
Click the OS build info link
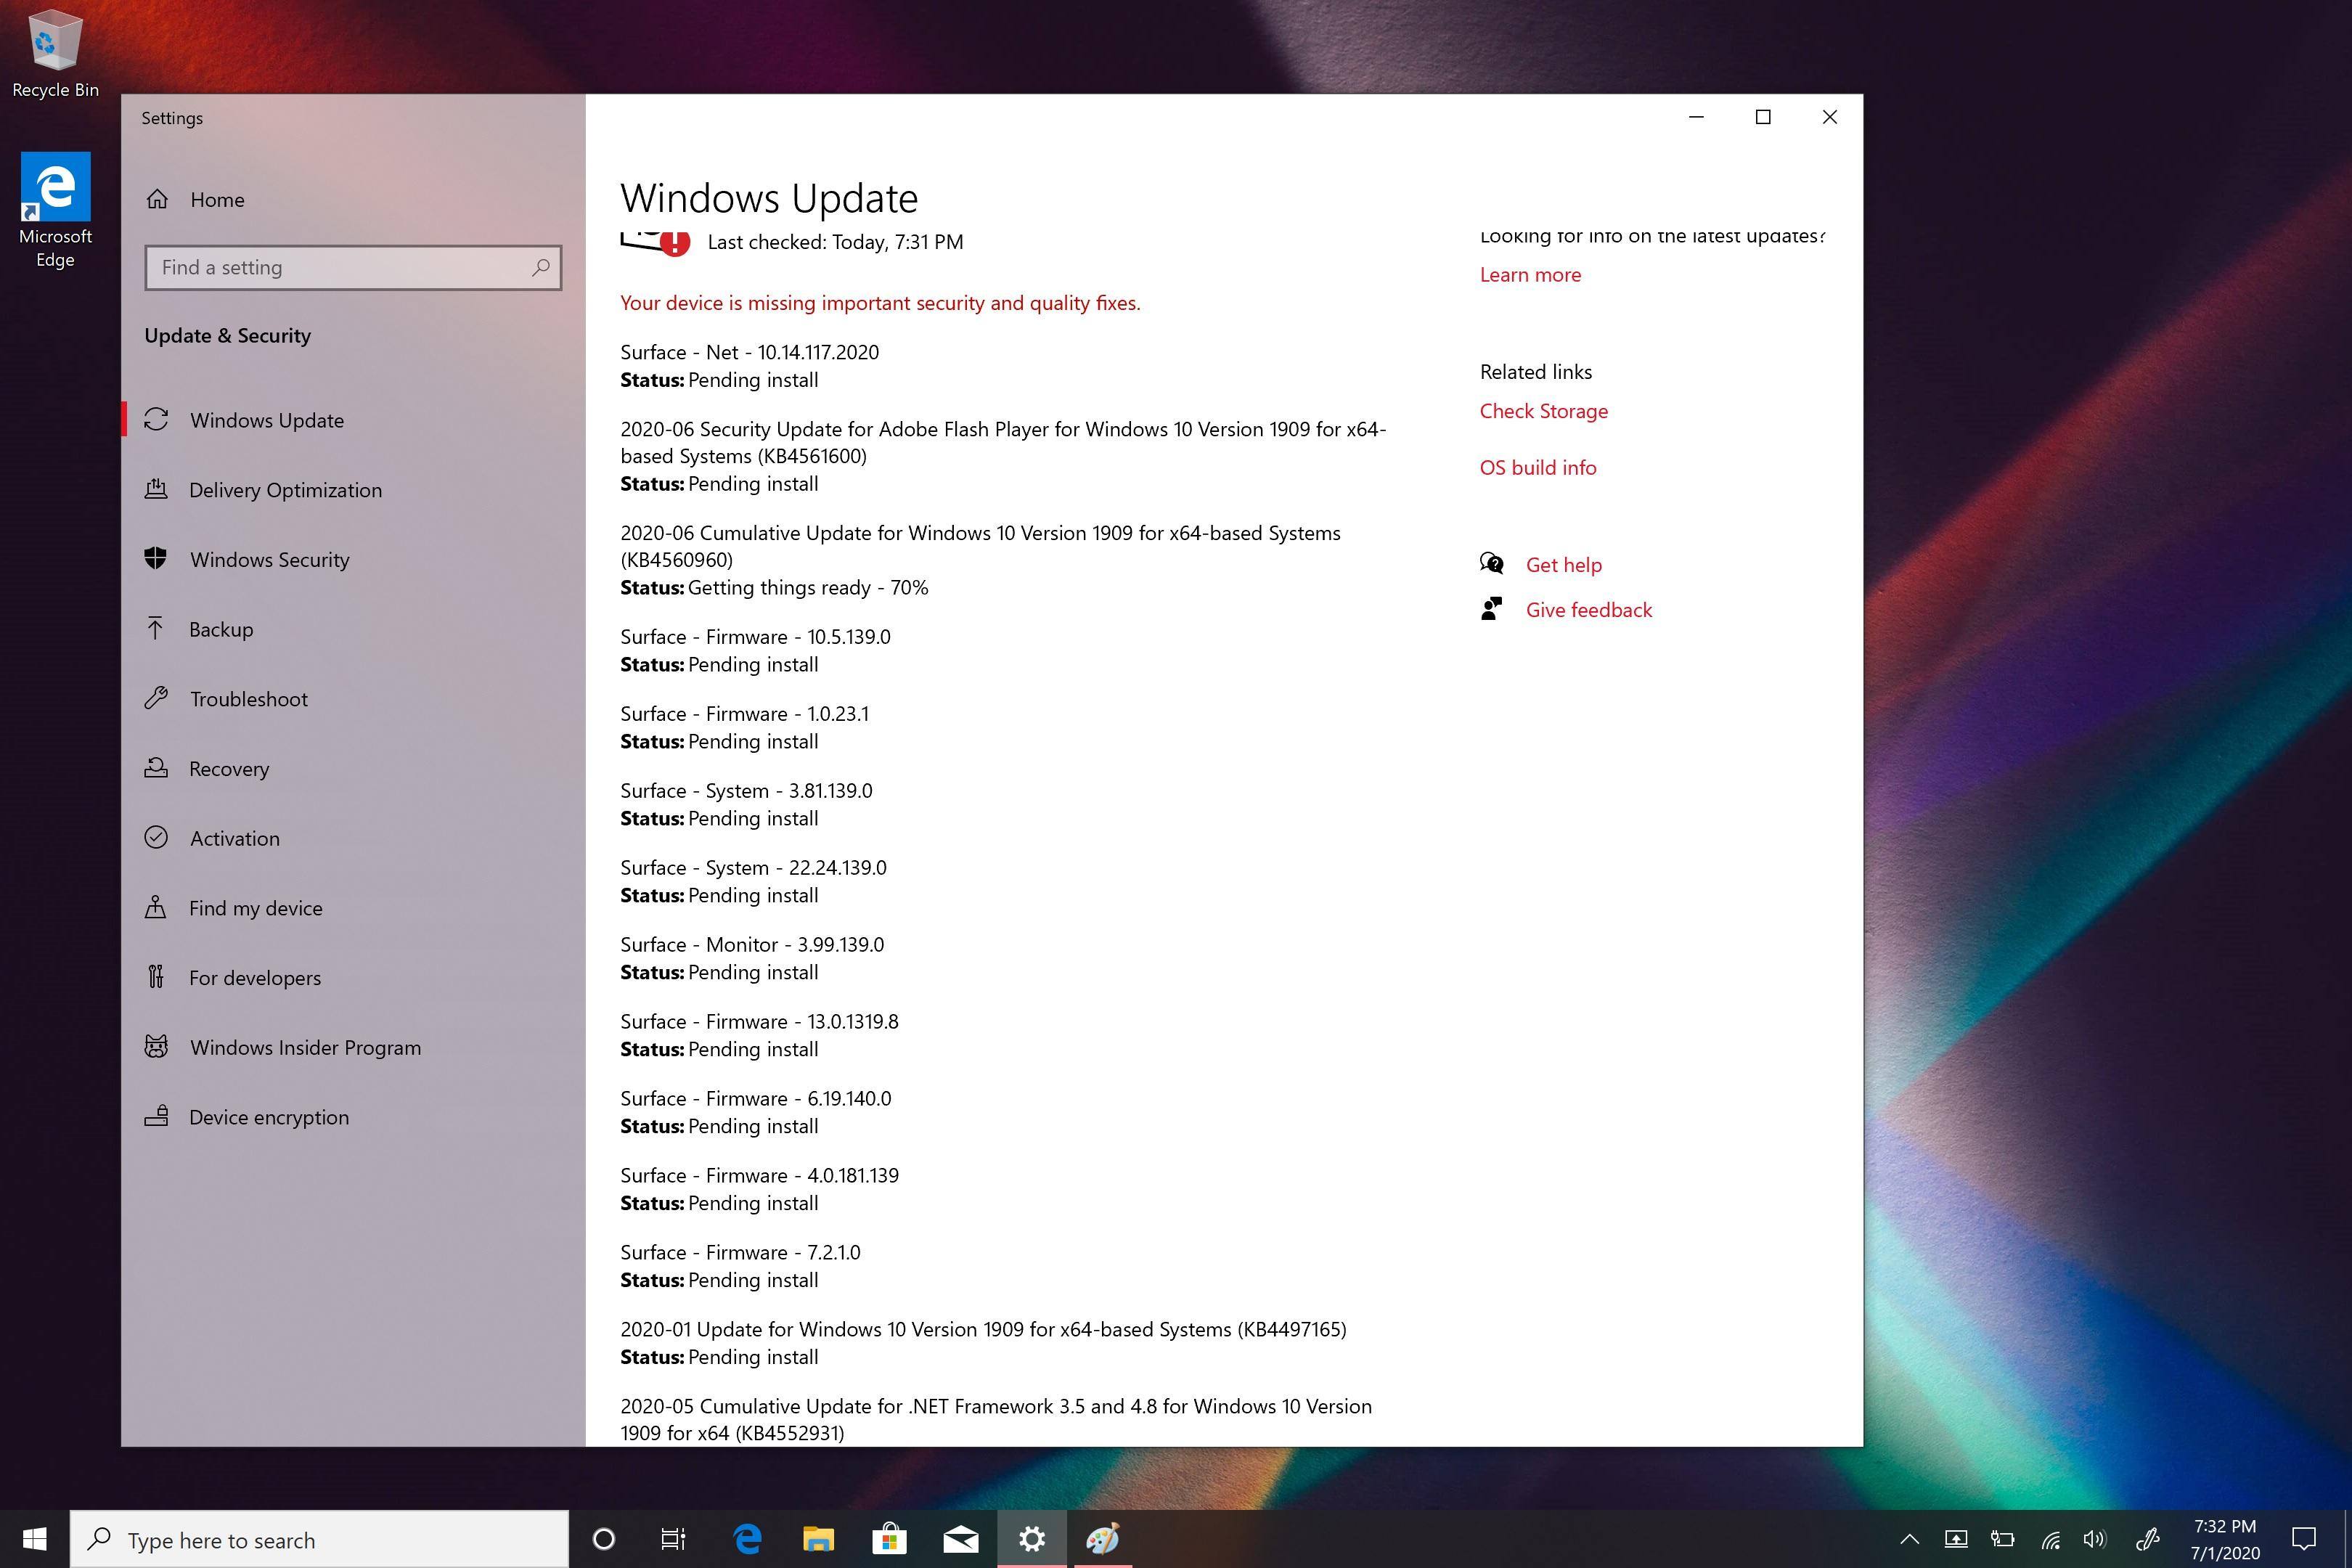[1537, 468]
